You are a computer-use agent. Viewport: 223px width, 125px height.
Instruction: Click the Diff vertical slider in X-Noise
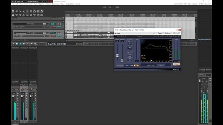tap(137, 50)
